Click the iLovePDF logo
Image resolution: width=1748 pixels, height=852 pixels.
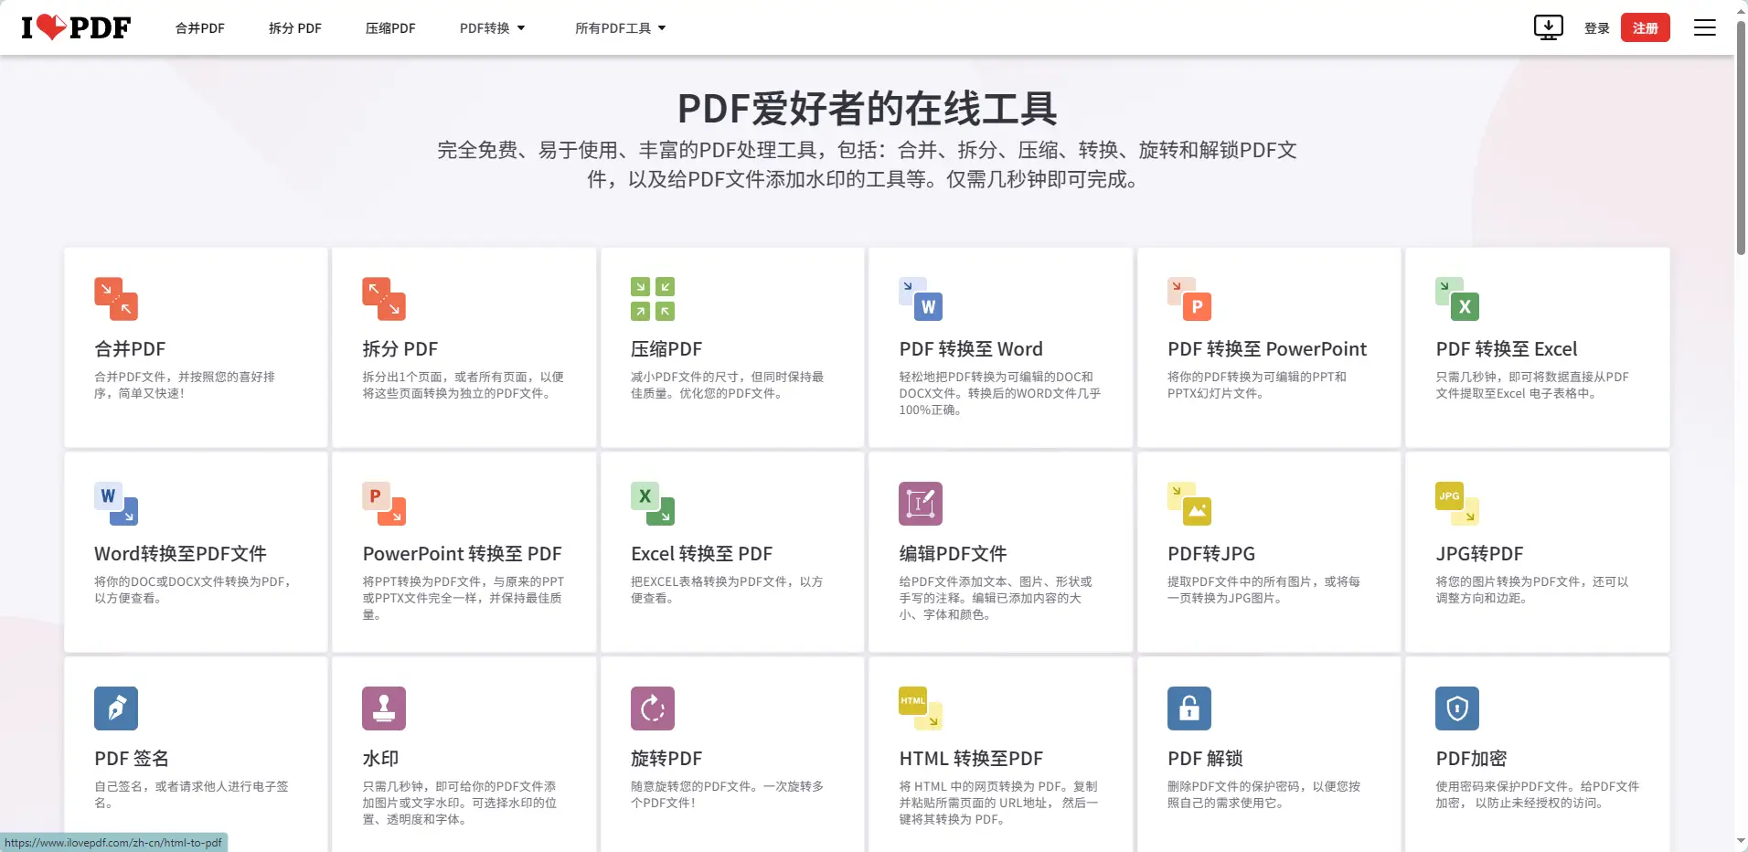point(76,27)
